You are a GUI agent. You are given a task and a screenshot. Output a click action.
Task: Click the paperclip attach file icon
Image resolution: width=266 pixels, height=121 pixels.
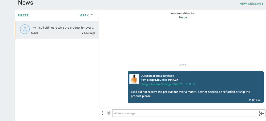[109, 113]
